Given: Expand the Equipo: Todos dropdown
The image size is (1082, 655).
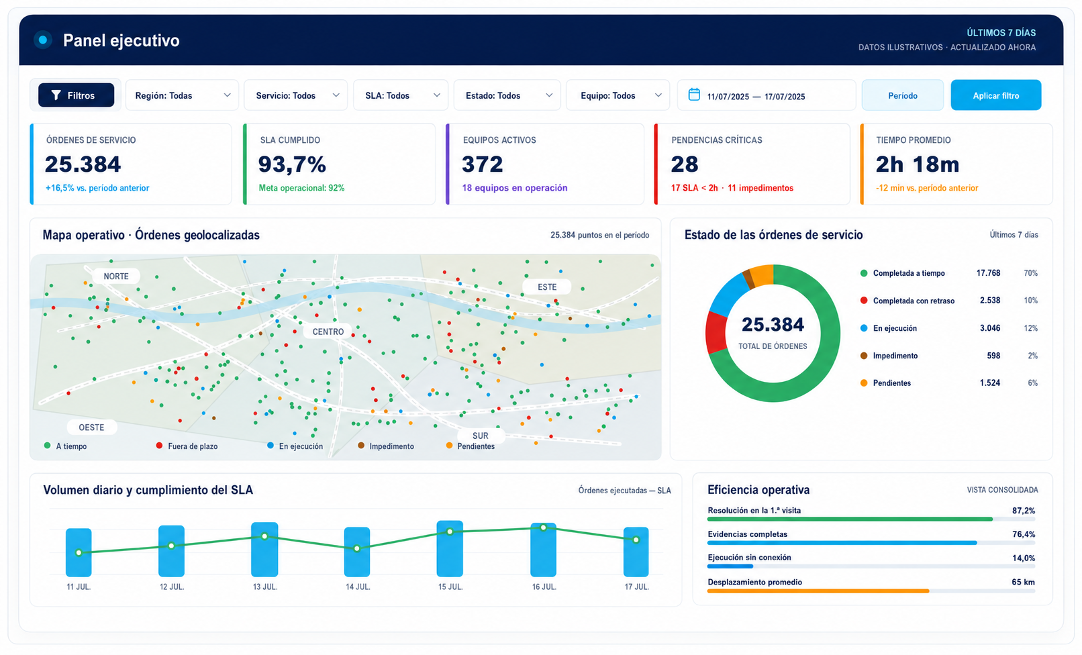Looking at the screenshot, I should pos(618,95).
